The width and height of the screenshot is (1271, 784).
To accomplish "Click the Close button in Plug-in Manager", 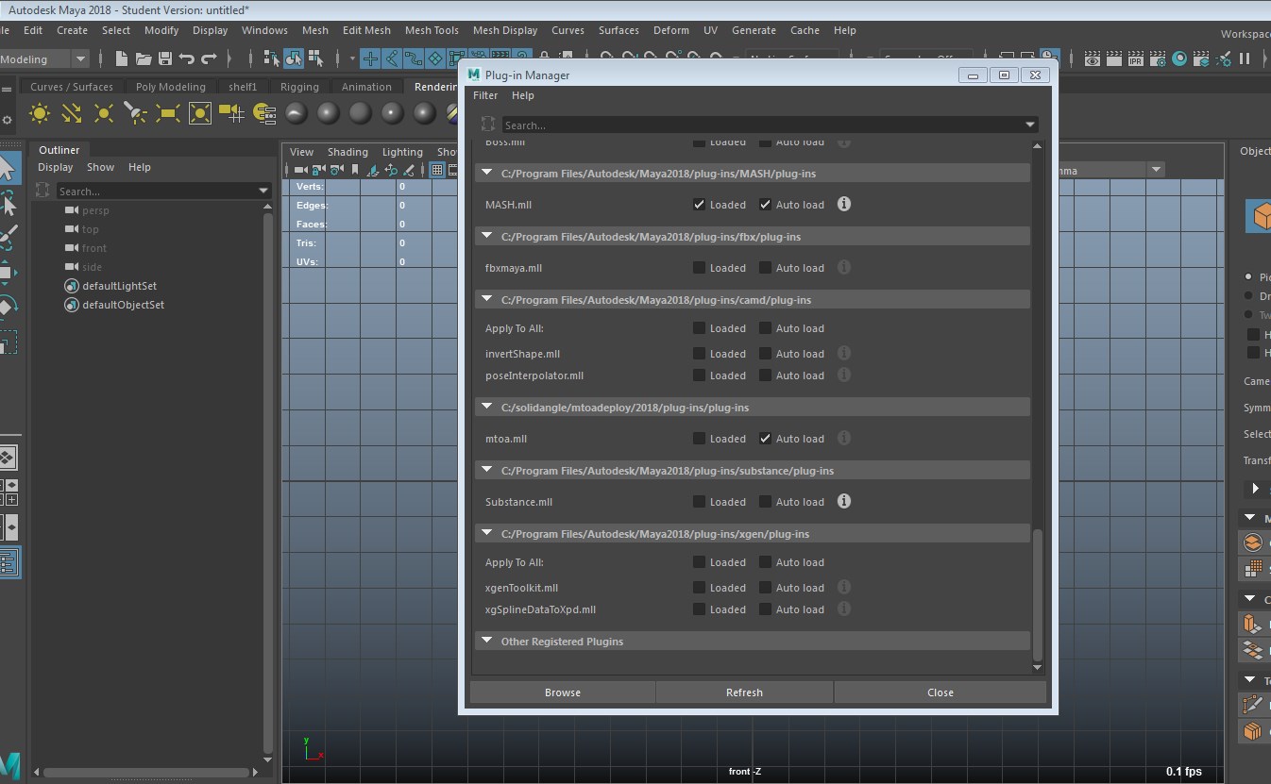I will click(x=941, y=692).
